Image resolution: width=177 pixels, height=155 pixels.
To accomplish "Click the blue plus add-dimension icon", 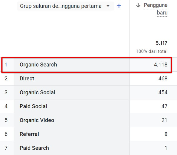I will [x=119, y=6].
